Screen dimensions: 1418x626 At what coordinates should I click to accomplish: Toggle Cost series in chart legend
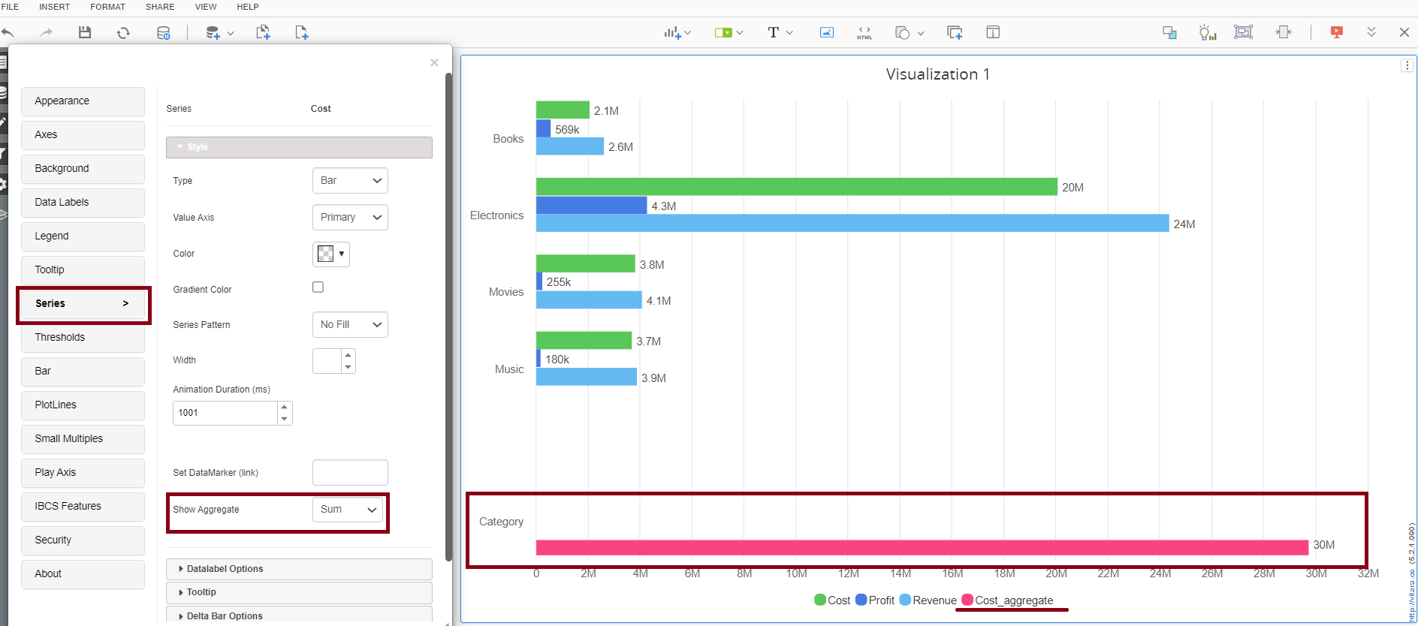point(832,600)
